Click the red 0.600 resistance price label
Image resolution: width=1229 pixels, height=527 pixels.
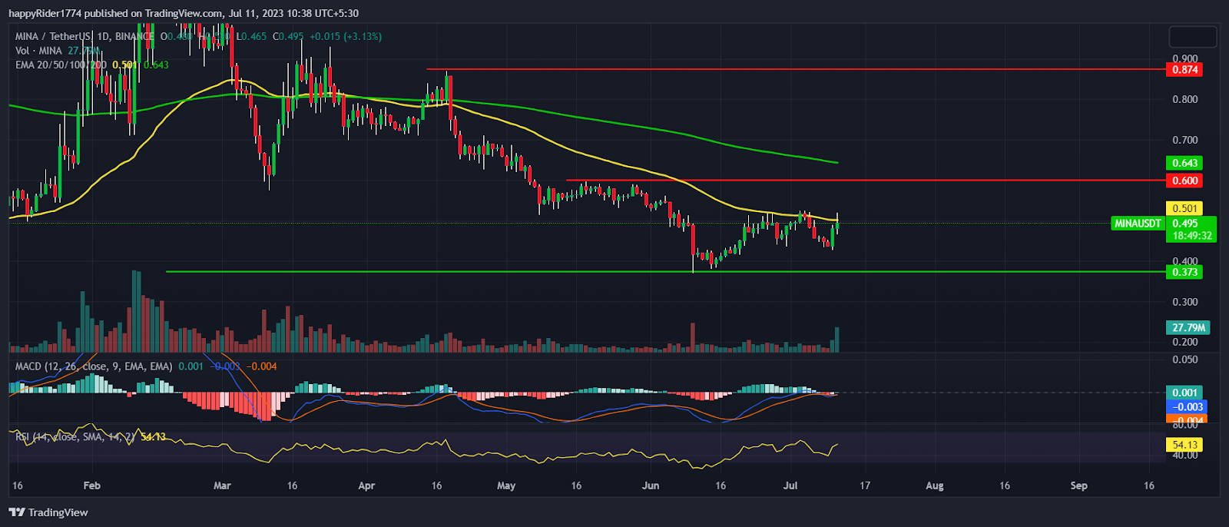1185,181
